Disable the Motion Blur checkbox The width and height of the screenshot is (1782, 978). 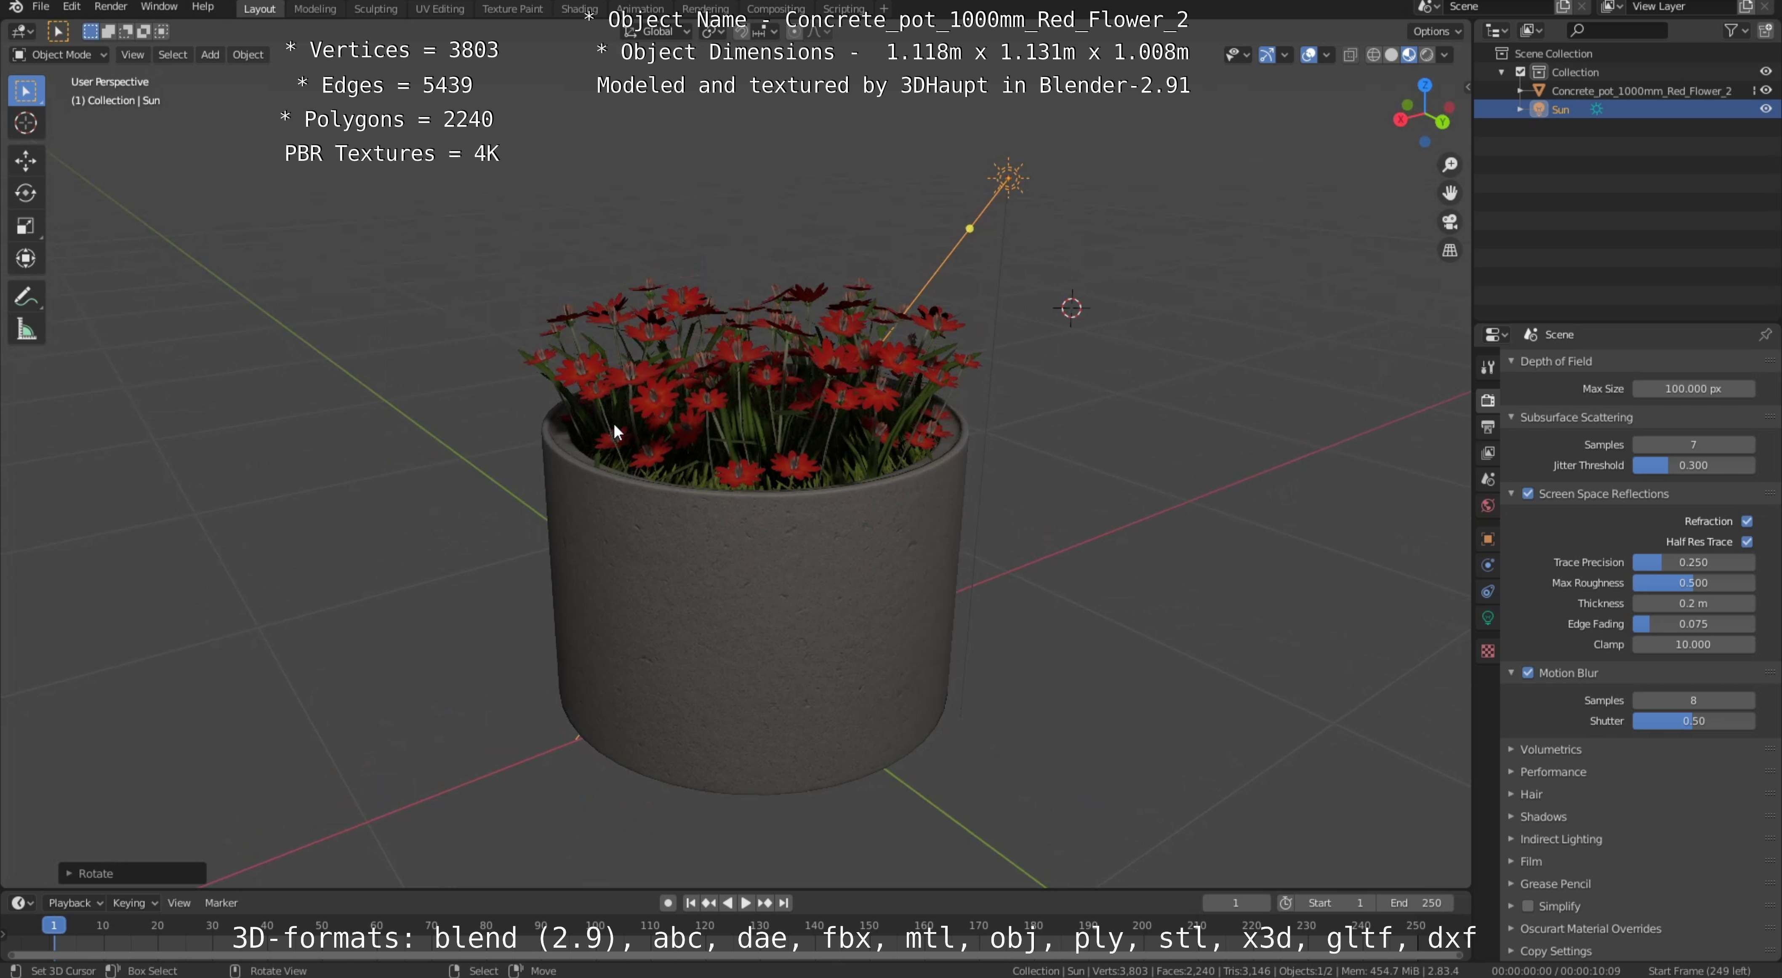pos(1528,673)
